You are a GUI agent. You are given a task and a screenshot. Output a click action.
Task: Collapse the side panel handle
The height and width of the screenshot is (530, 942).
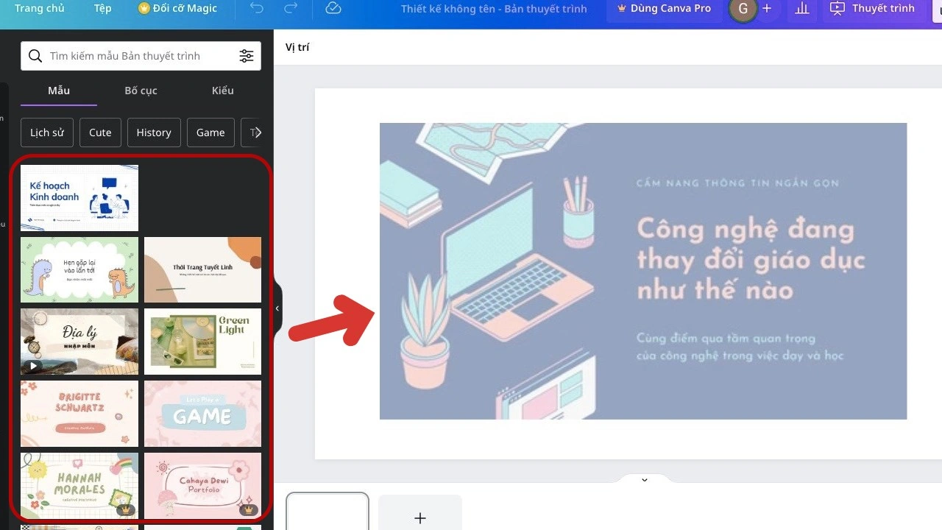point(277,308)
